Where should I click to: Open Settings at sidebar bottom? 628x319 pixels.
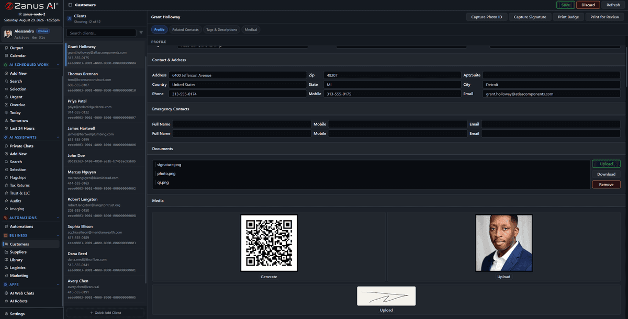point(17,314)
